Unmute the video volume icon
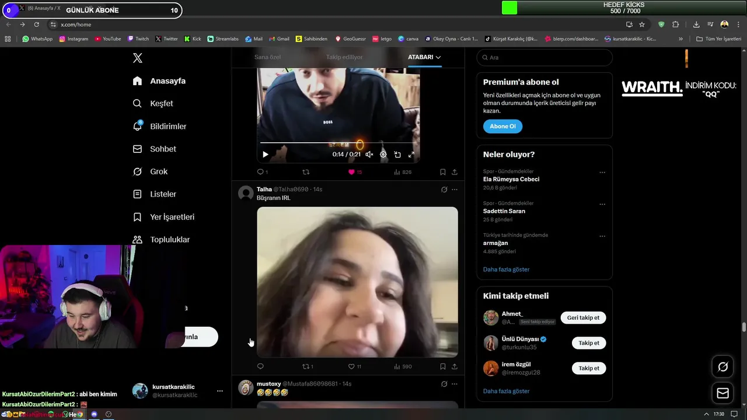This screenshot has width=747, height=420. [369, 155]
